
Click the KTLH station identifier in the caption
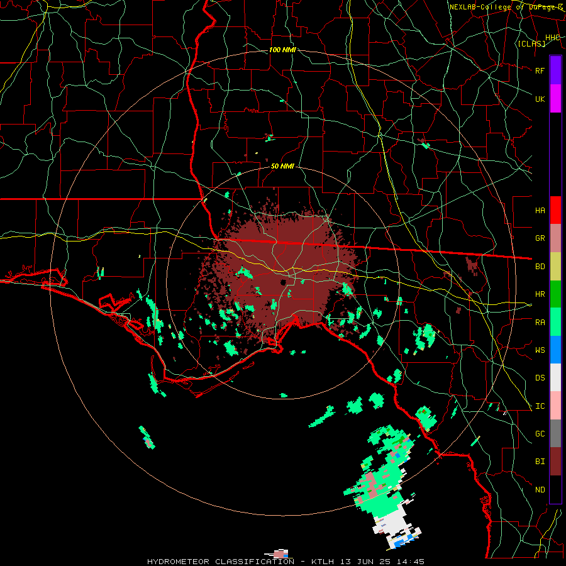pyautogui.click(x=323, y=562)
